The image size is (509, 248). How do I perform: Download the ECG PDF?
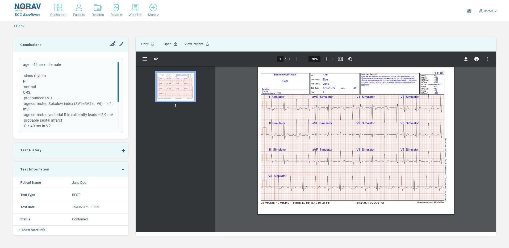466,59
